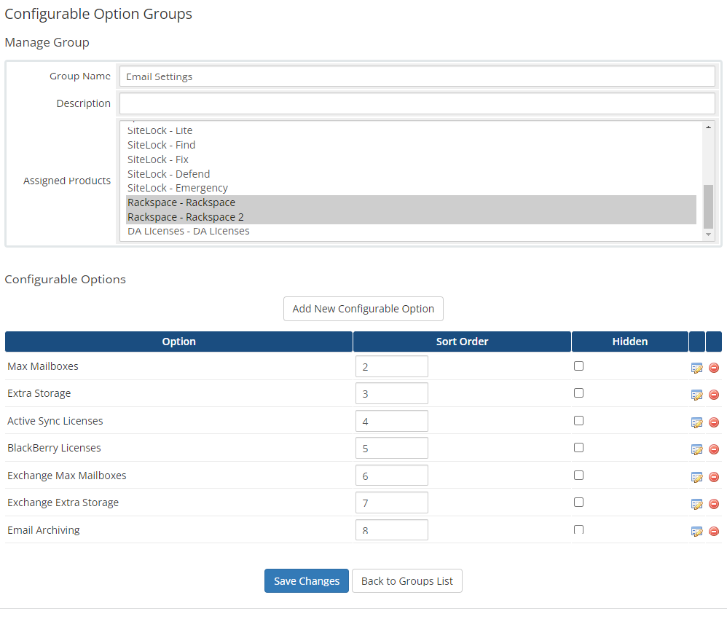
Task: Delete the BlackBerry Licenses option
Action: point(714,449)
